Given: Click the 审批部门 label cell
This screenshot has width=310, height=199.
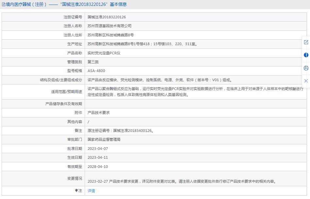Looking at the screenshot, I should coord(43,139).
